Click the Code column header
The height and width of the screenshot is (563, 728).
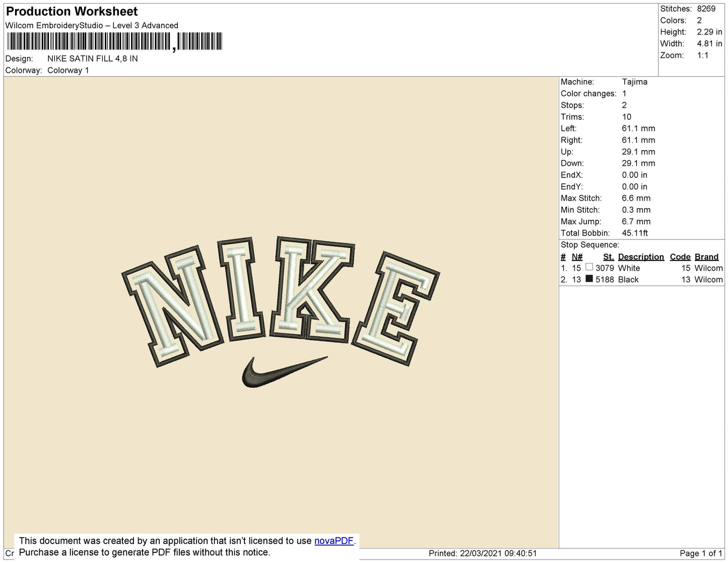680,257
